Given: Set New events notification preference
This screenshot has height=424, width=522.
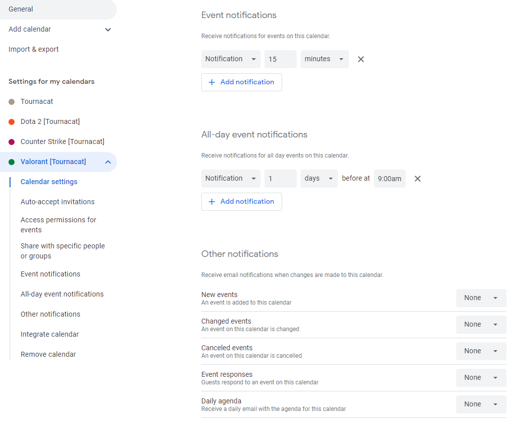Looking at the screenshot, I should click(480, 298).
